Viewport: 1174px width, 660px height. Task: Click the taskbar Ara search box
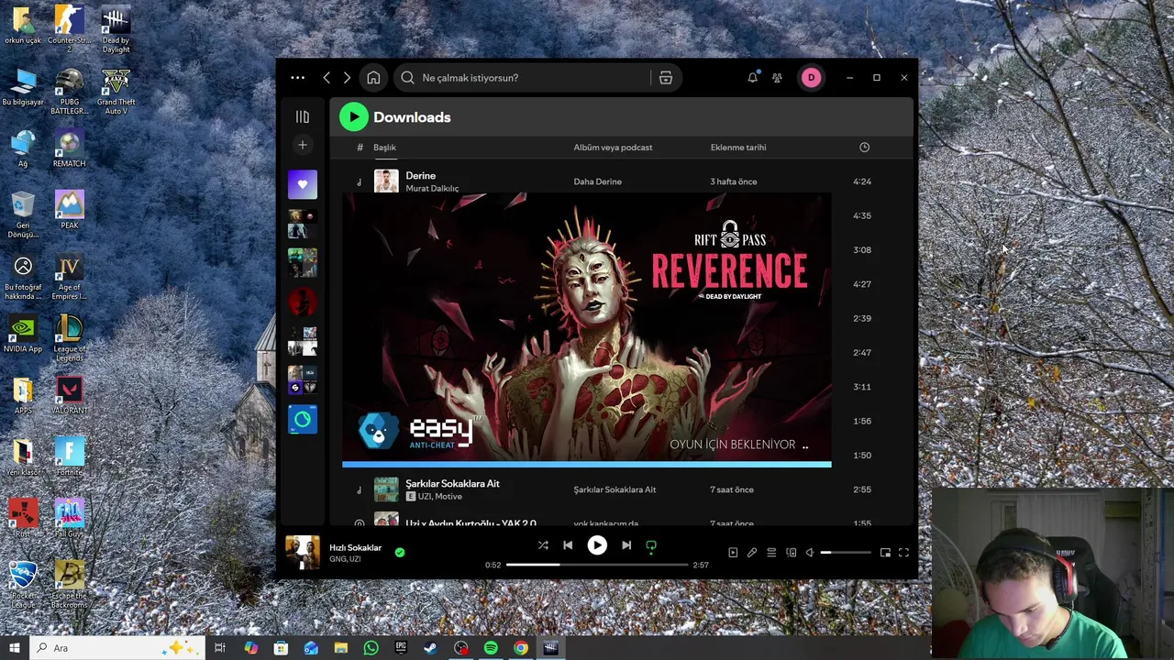117,648
